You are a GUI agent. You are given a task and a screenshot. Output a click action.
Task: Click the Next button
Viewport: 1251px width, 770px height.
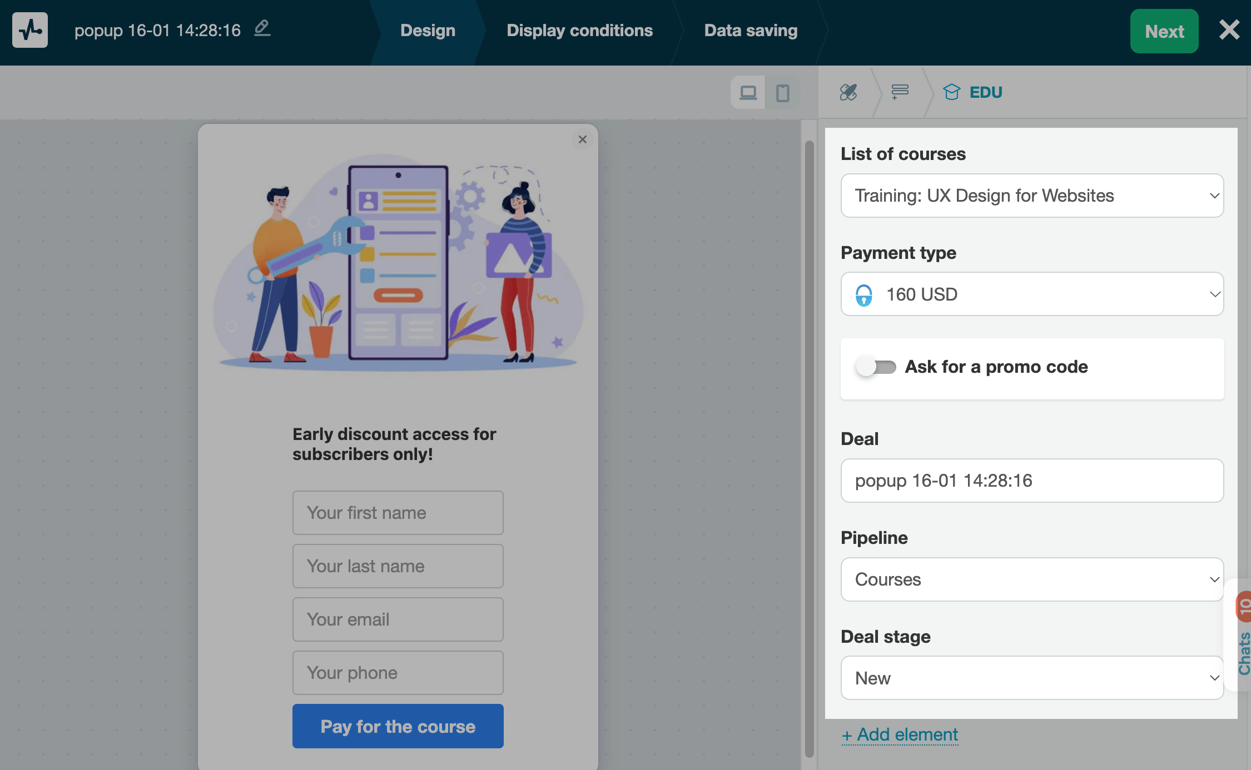tap(1164, 31)
